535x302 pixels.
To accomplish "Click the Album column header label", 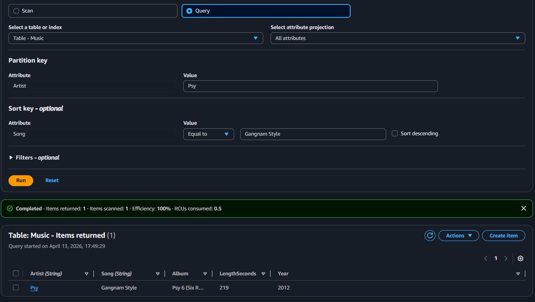I will click(180, 274).
